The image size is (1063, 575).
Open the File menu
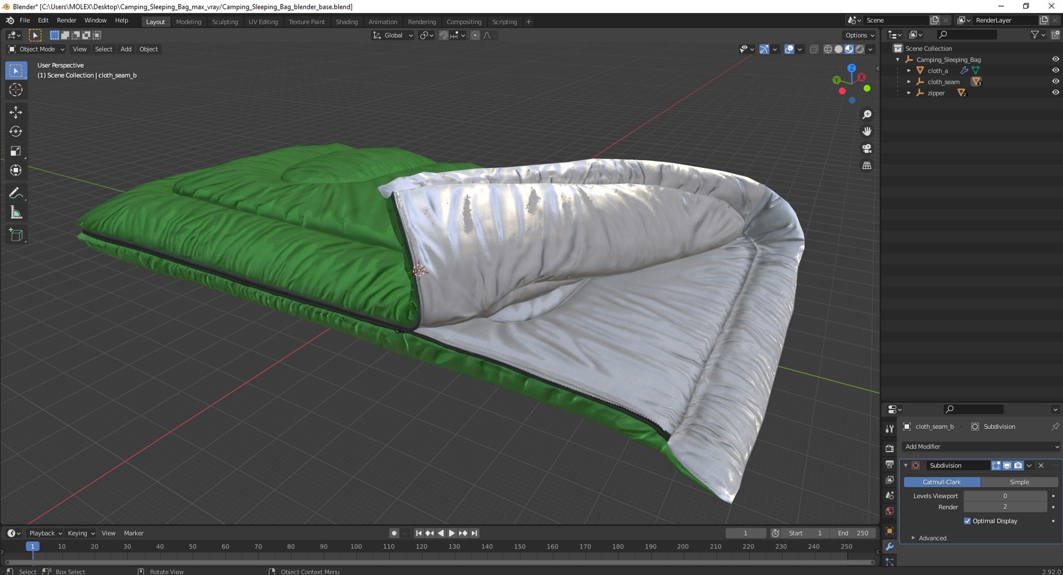pos(24,20)
